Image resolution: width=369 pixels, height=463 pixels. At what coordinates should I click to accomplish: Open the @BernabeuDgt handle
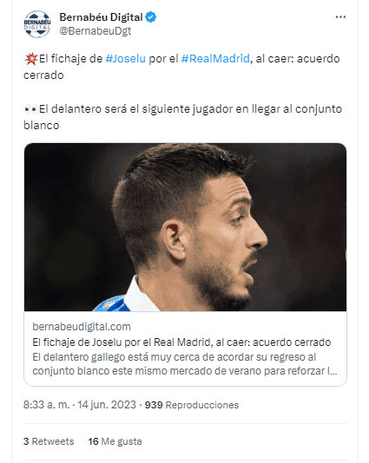[x=96, y=30]
